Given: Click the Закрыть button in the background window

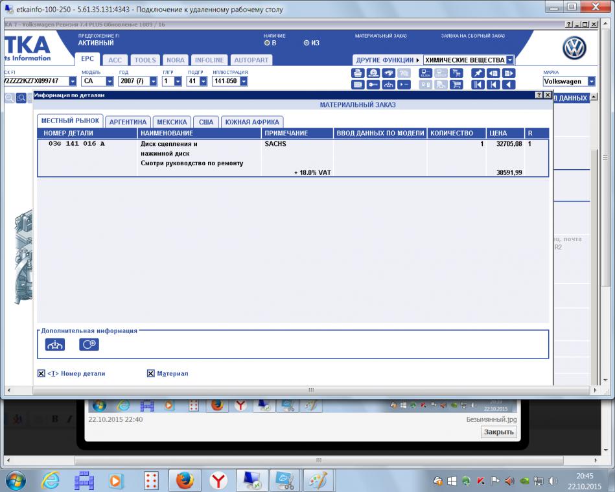Looking at the screenshot, I should point(498,432).
